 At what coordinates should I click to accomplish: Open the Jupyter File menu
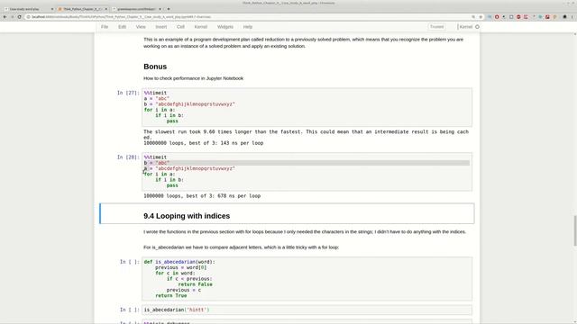[x=105, y=27]
